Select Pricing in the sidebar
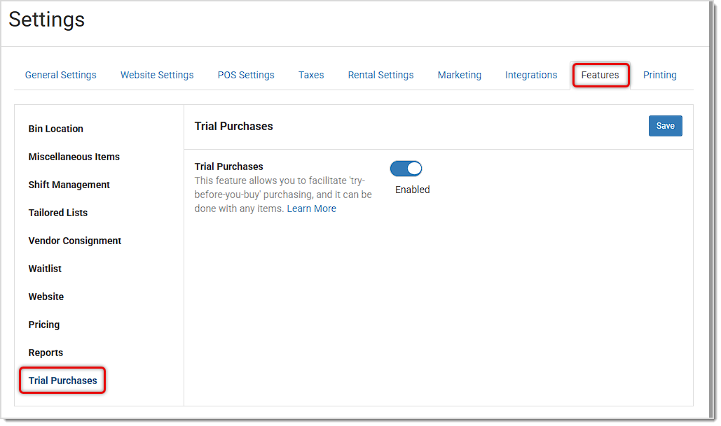Image resolution: width=721 pixels, height=426 pixels. [x=44, y=325]
